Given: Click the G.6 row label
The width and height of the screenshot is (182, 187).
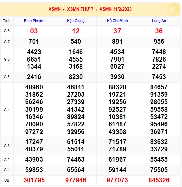Looking at the screenshot, I should point(7,59).
